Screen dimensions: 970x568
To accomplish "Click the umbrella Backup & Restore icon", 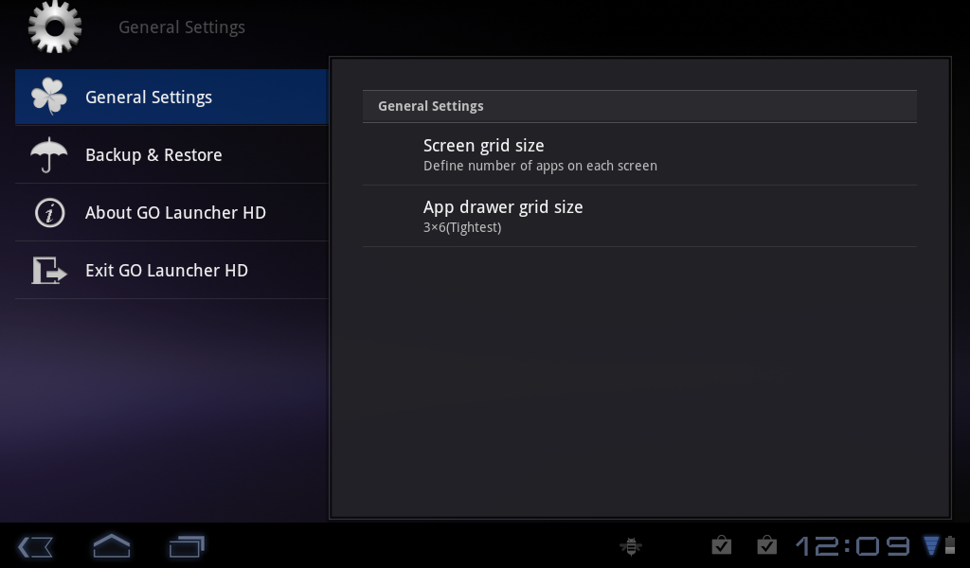I will pos(49,154).
